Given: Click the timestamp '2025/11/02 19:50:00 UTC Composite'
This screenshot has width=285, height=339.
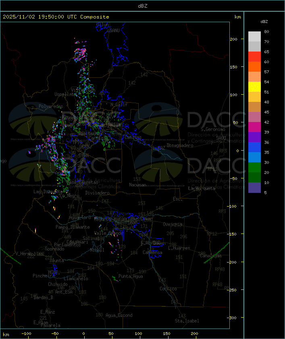Looking at the screenshot, I should click(56, 17).
